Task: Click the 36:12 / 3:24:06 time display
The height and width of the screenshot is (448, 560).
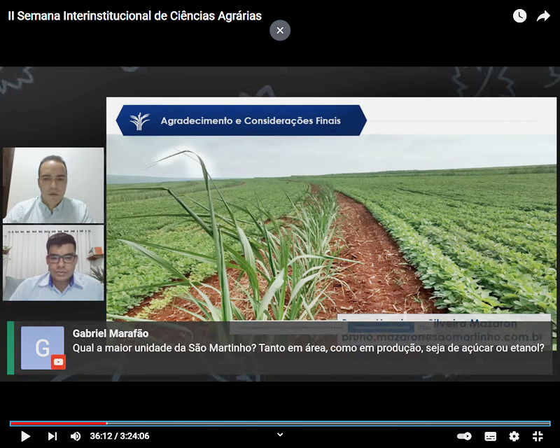Action: click(x=120, y=436)
